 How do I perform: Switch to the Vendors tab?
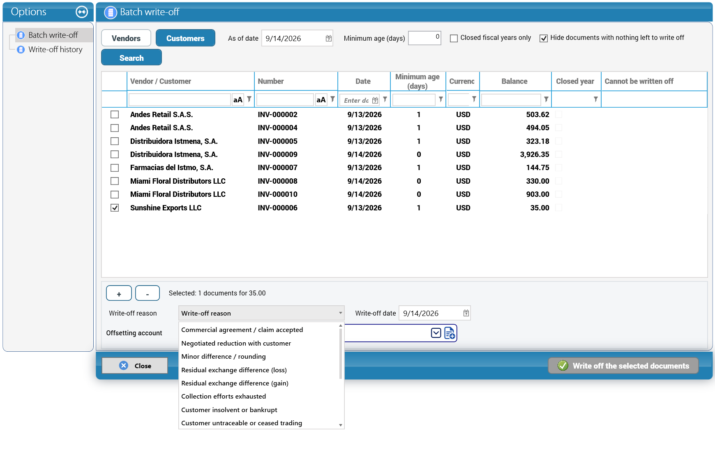point(126,38)
